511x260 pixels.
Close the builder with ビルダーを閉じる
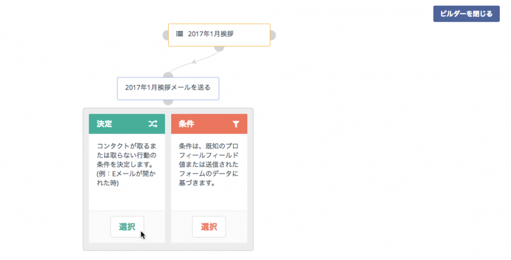point(466,14)
